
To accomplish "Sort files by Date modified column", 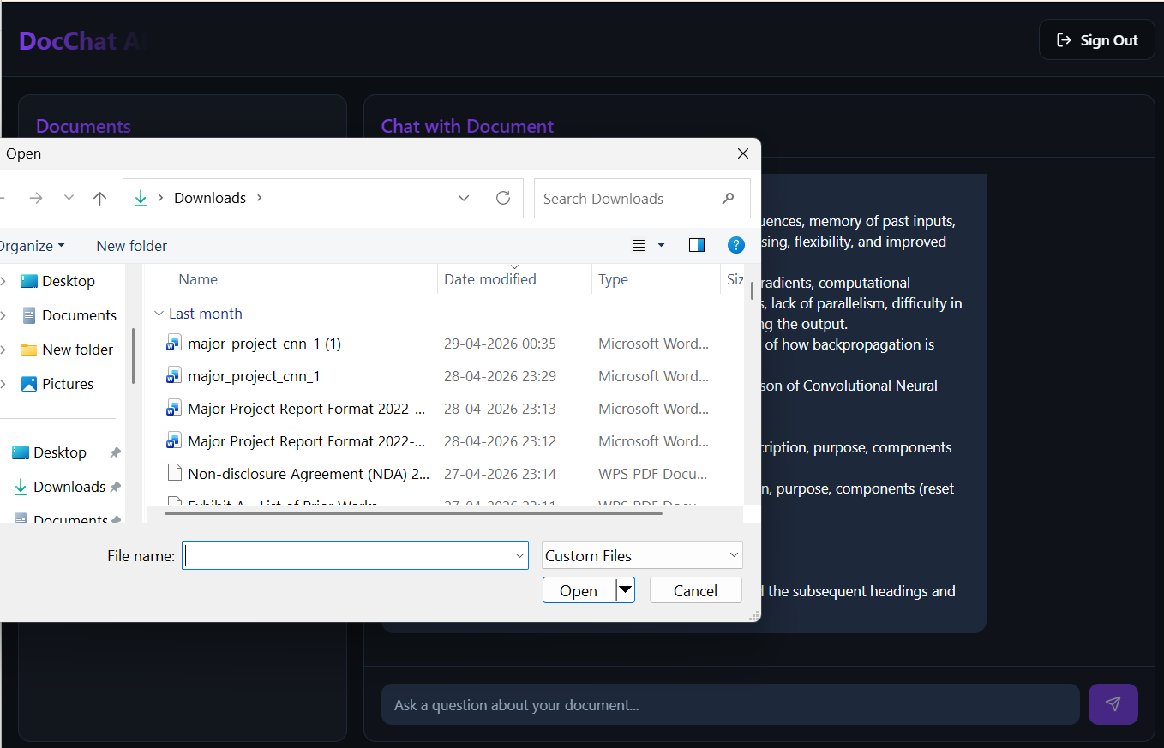I will [x=490, y=279].
